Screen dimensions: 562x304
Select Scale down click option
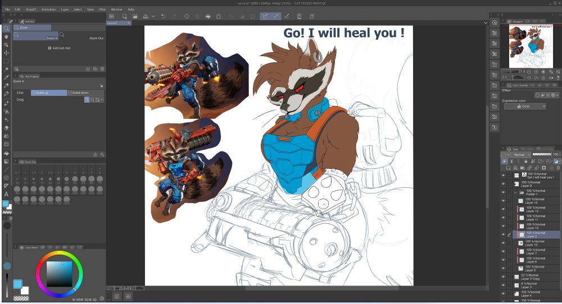pyautogui.click(x=85, y=93)
